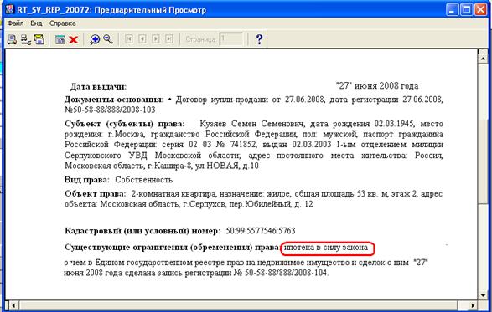The height and width of the screenshot is (312, 492).
Task: Go to next page button
Action: point(156,39)
